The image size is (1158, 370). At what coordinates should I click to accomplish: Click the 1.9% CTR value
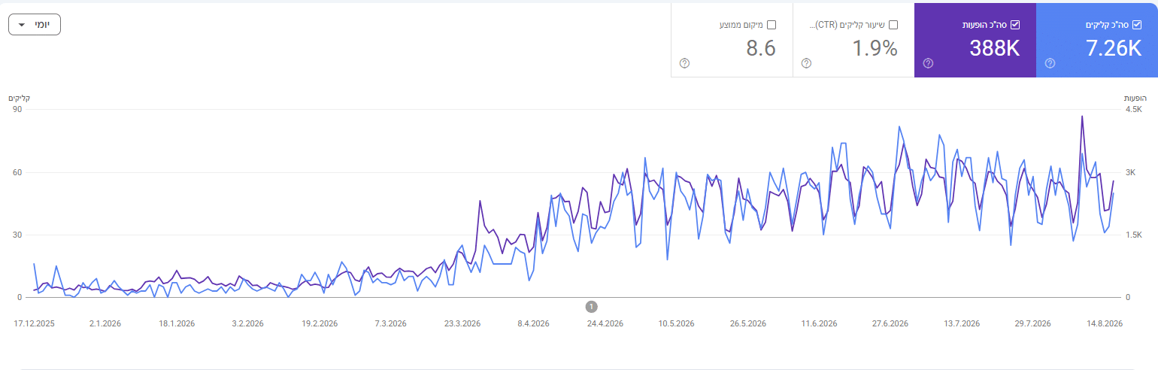[x=875, y=48]
